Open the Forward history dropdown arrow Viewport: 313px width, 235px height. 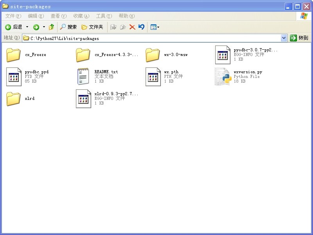[44, 27]
